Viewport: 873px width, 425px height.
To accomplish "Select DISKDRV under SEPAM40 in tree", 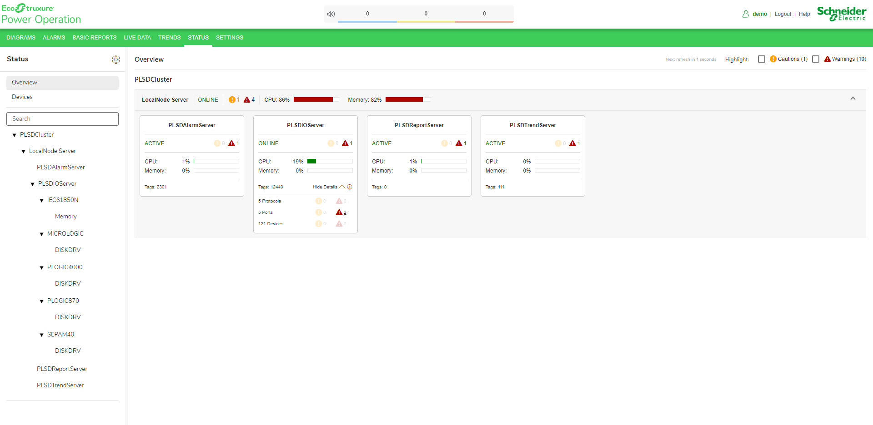I will tap(68, 351).
